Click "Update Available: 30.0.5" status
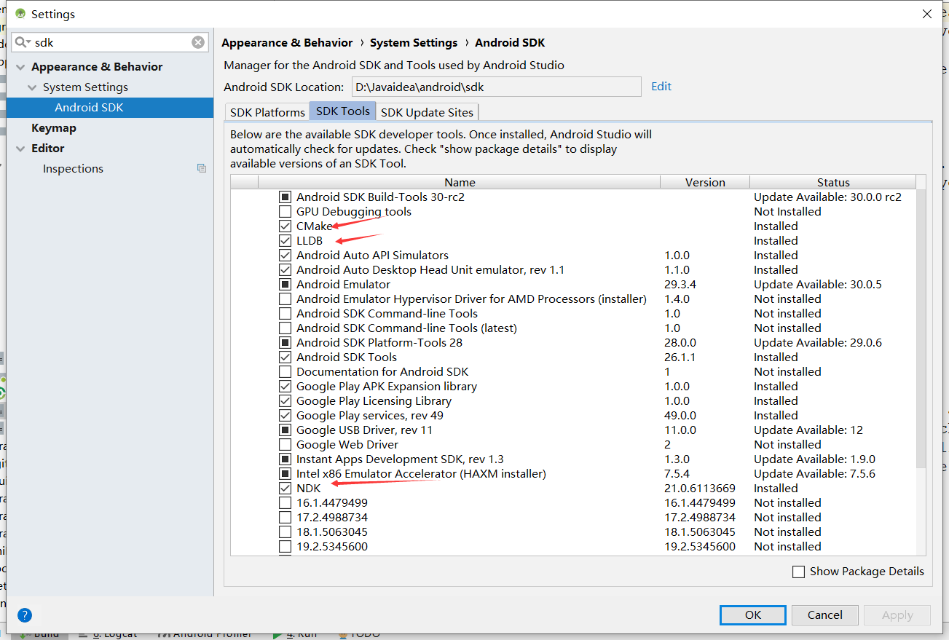The height and width of the screenshot is (640, 949). point(817,284)
